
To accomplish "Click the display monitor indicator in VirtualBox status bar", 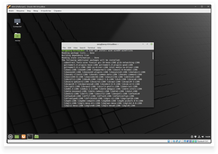I will pyautogui.click(x=185, y=141).
